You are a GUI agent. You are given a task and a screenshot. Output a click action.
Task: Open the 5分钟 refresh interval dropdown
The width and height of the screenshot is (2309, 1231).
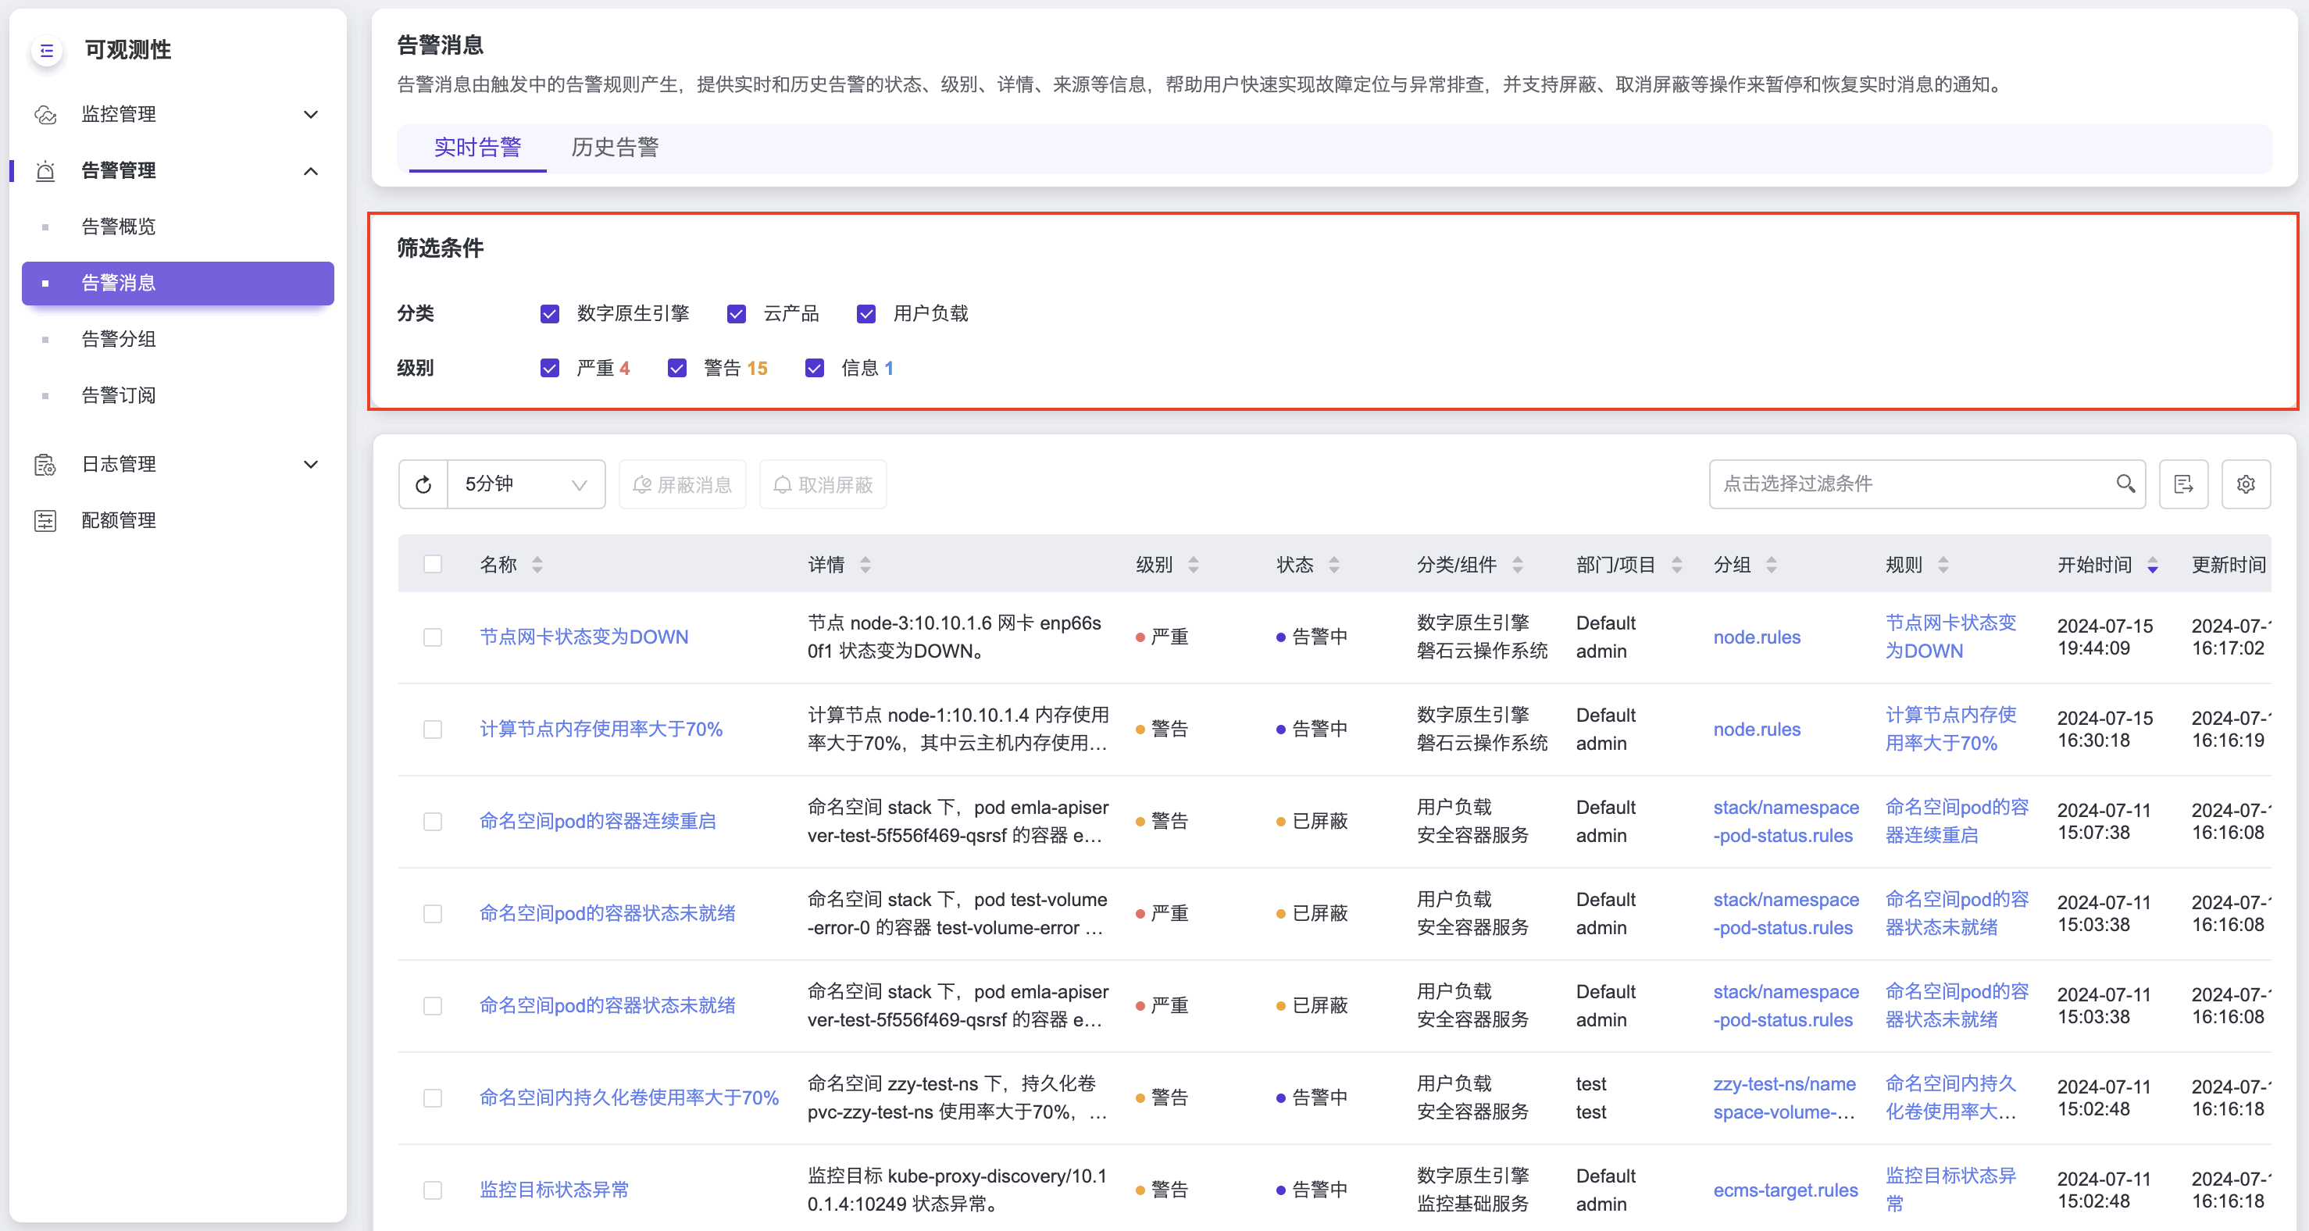[x=526, y=484]
